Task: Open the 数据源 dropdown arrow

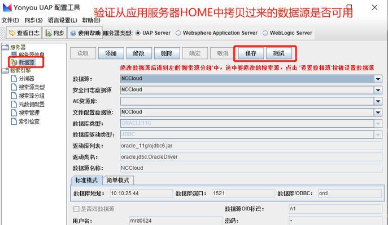Action: click(378, 79)
